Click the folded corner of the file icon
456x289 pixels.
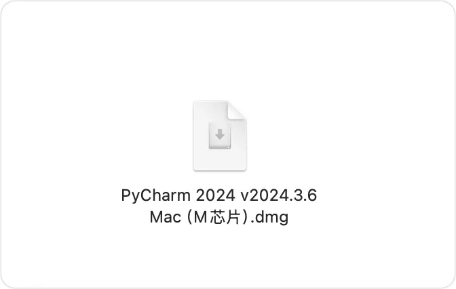click(237, 110)
